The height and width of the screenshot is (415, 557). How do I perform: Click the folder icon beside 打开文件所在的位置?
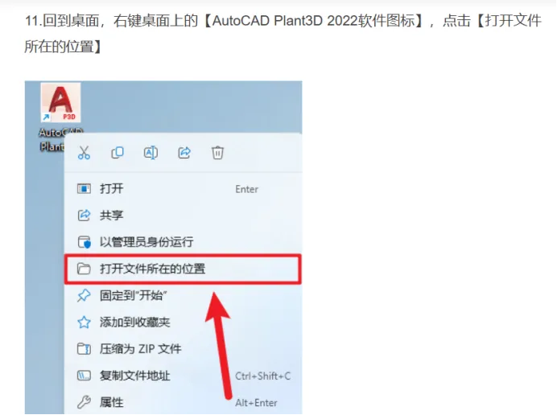click(x=84, y=269)
